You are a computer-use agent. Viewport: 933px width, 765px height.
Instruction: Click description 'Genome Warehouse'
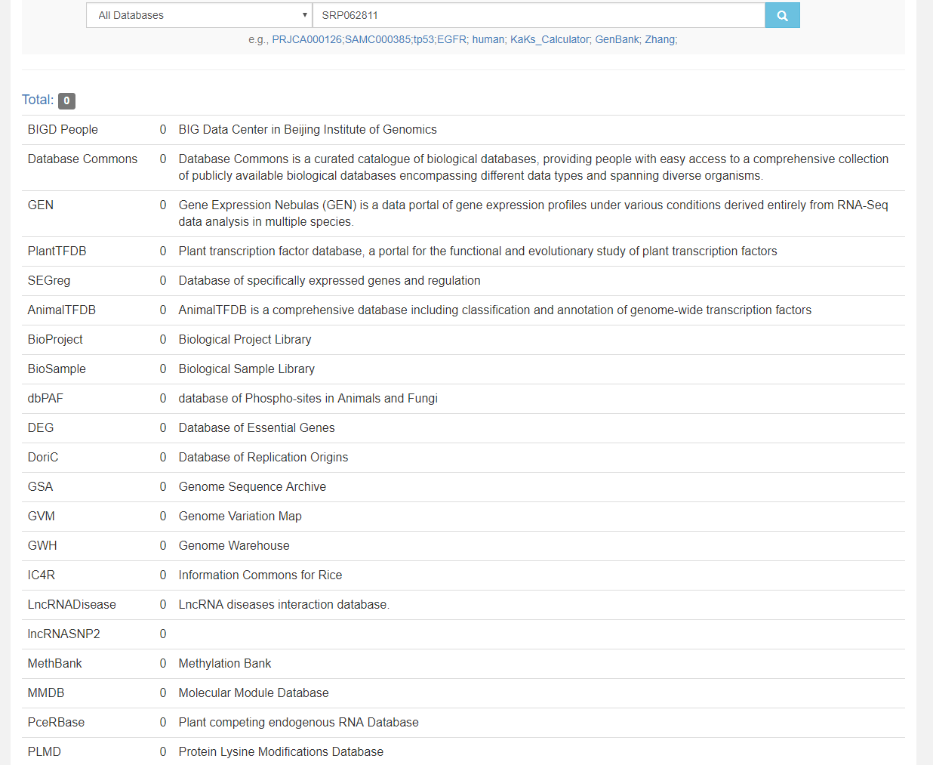[x=234, y=546]
